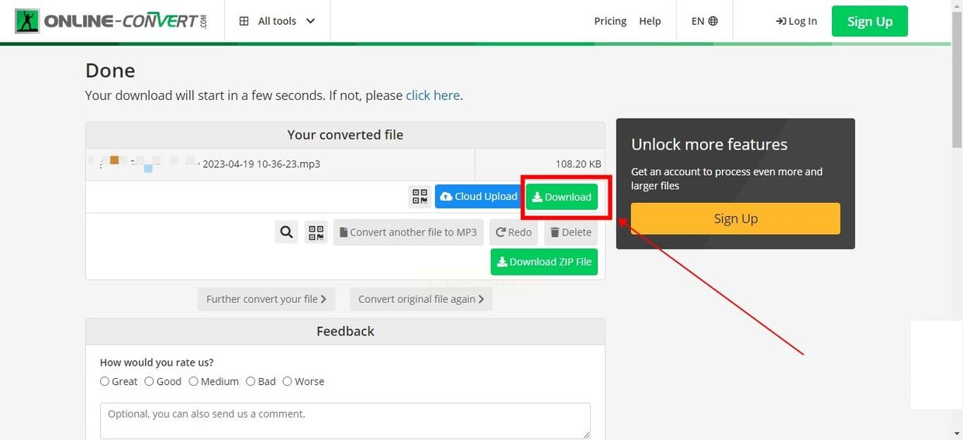Screen dimensions: 963x440
Task: Click the yellow Sign Up button
Action: click(735, 218)
